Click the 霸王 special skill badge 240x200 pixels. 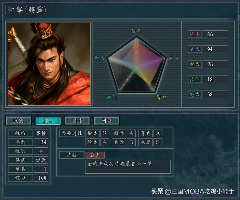point(95,155)
